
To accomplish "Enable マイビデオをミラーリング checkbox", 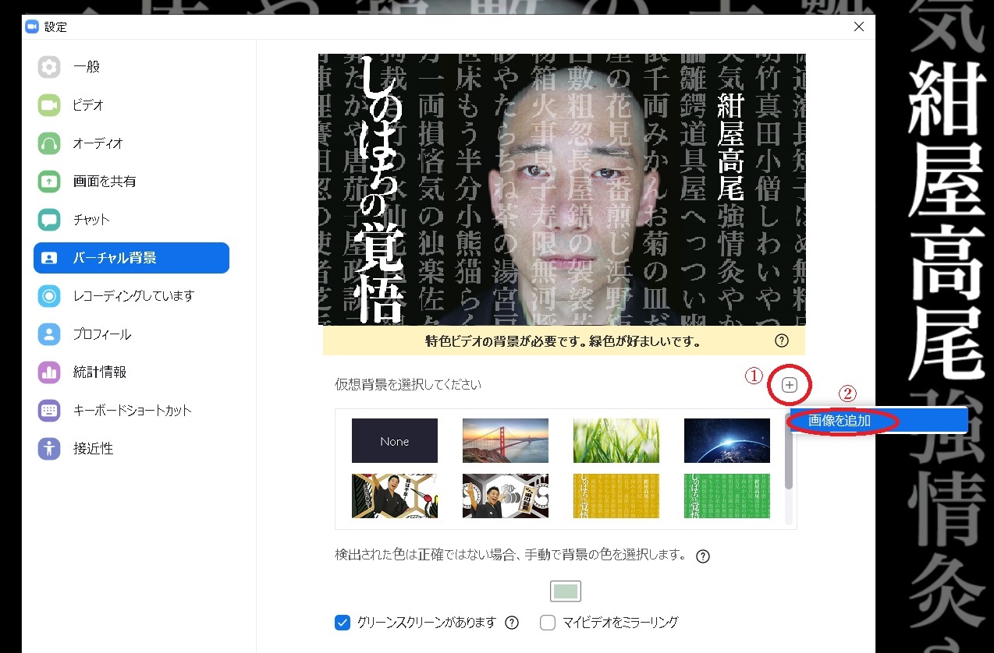I will (548, 623).
